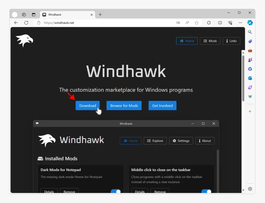Refresh the page with reload icon
The image size is (265, 203).
pyautogui.click(x=26, y=23)
